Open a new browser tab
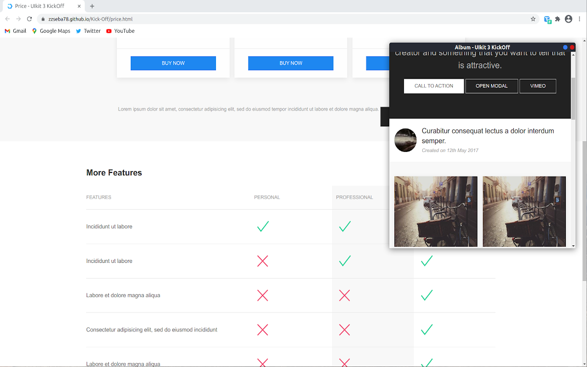This screenshot has height=367, width=587. (92, 6)
